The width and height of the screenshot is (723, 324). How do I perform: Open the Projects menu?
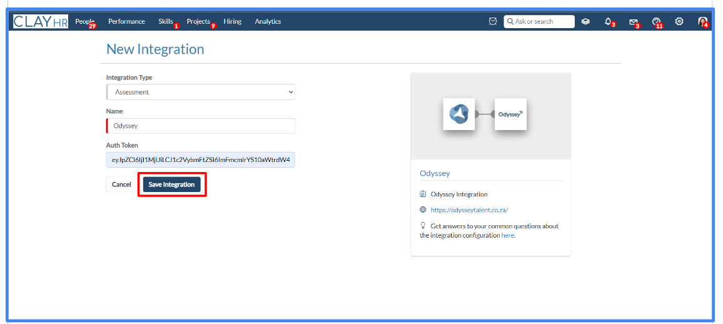198,21
